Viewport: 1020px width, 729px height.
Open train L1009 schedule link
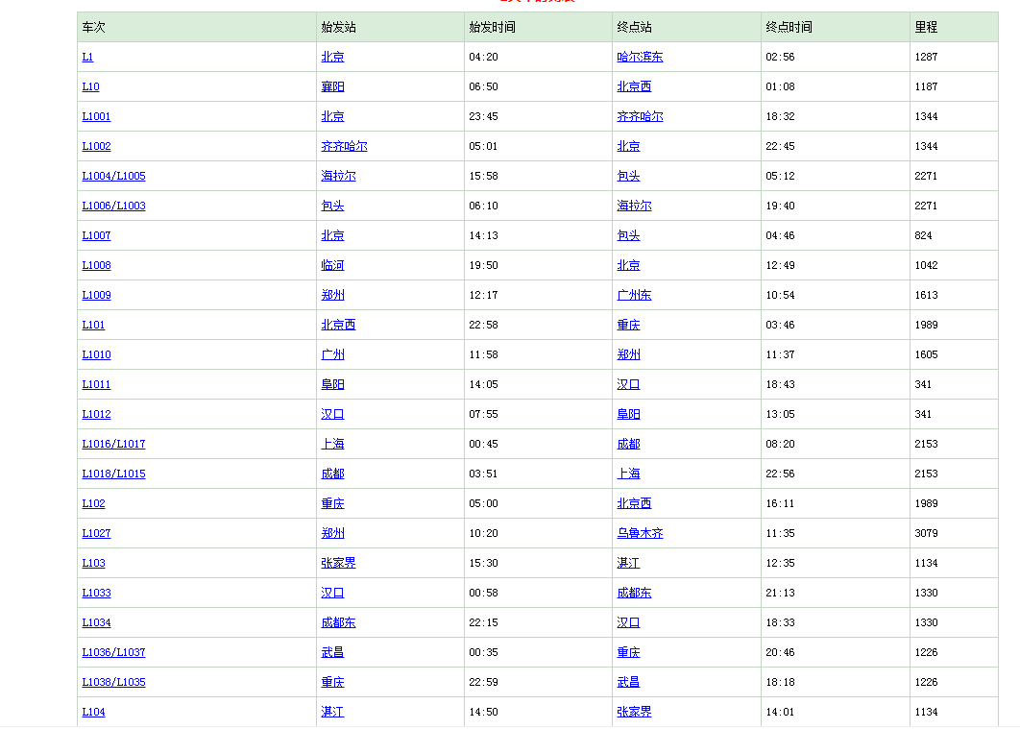pos(96,295)
